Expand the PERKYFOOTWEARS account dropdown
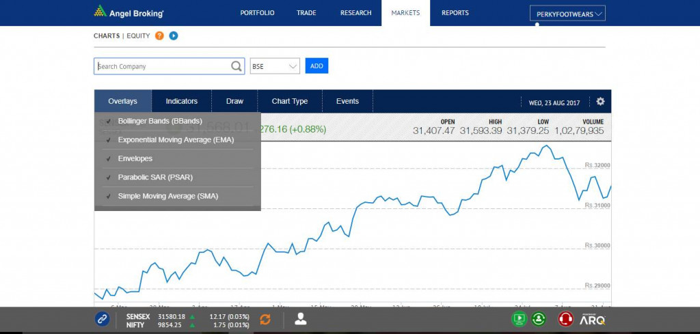 567,14
